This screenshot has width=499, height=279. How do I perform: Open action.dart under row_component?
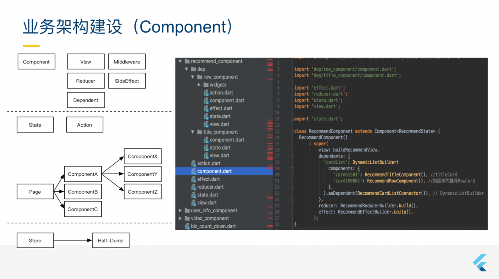(x=221, y=93)
